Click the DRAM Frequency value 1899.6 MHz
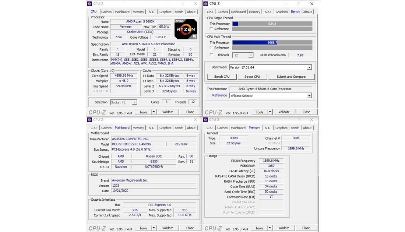Image resolution: width=405 pixels, height=232 pixels. pyautogui.click(x=271, y=161)
